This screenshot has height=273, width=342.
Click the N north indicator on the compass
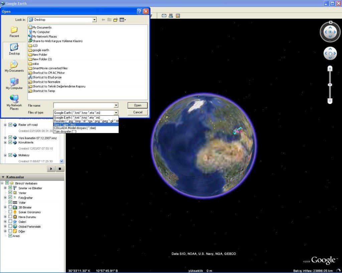330,22
